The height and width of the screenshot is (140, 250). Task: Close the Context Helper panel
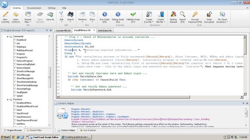click(x=247, y=103)
